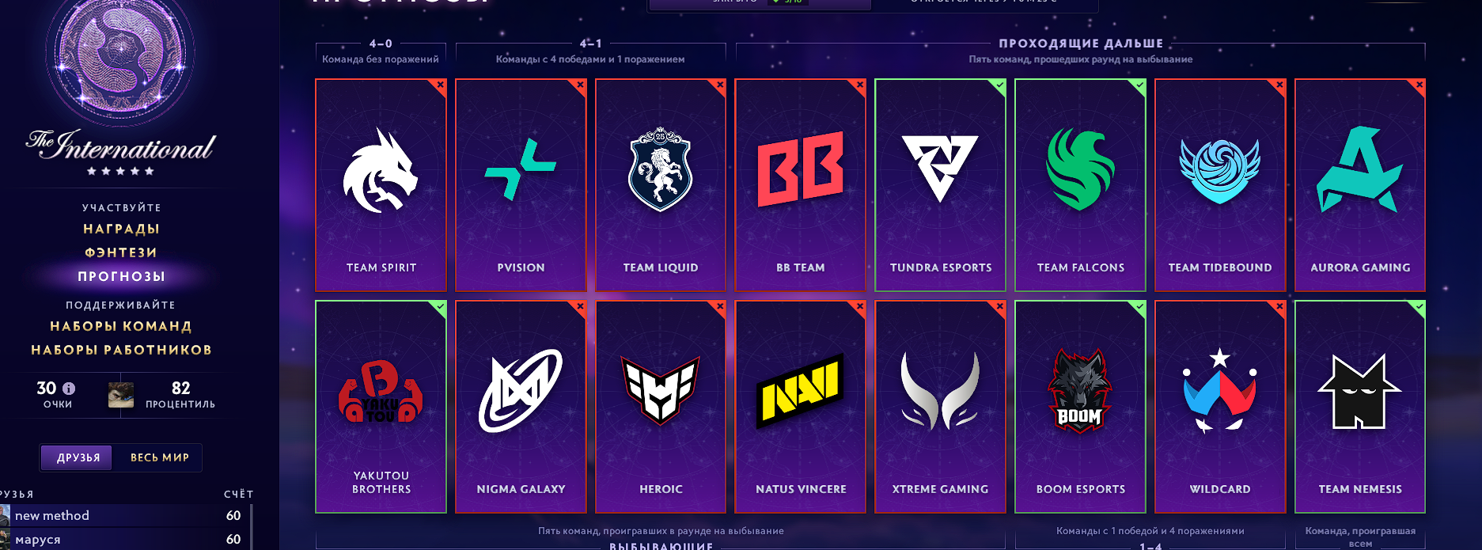Image resolution: width=1482 pixels, height=550 pixels.
Task: Open the ПРОГНОЗЫ section
Action: coord(121,276)
